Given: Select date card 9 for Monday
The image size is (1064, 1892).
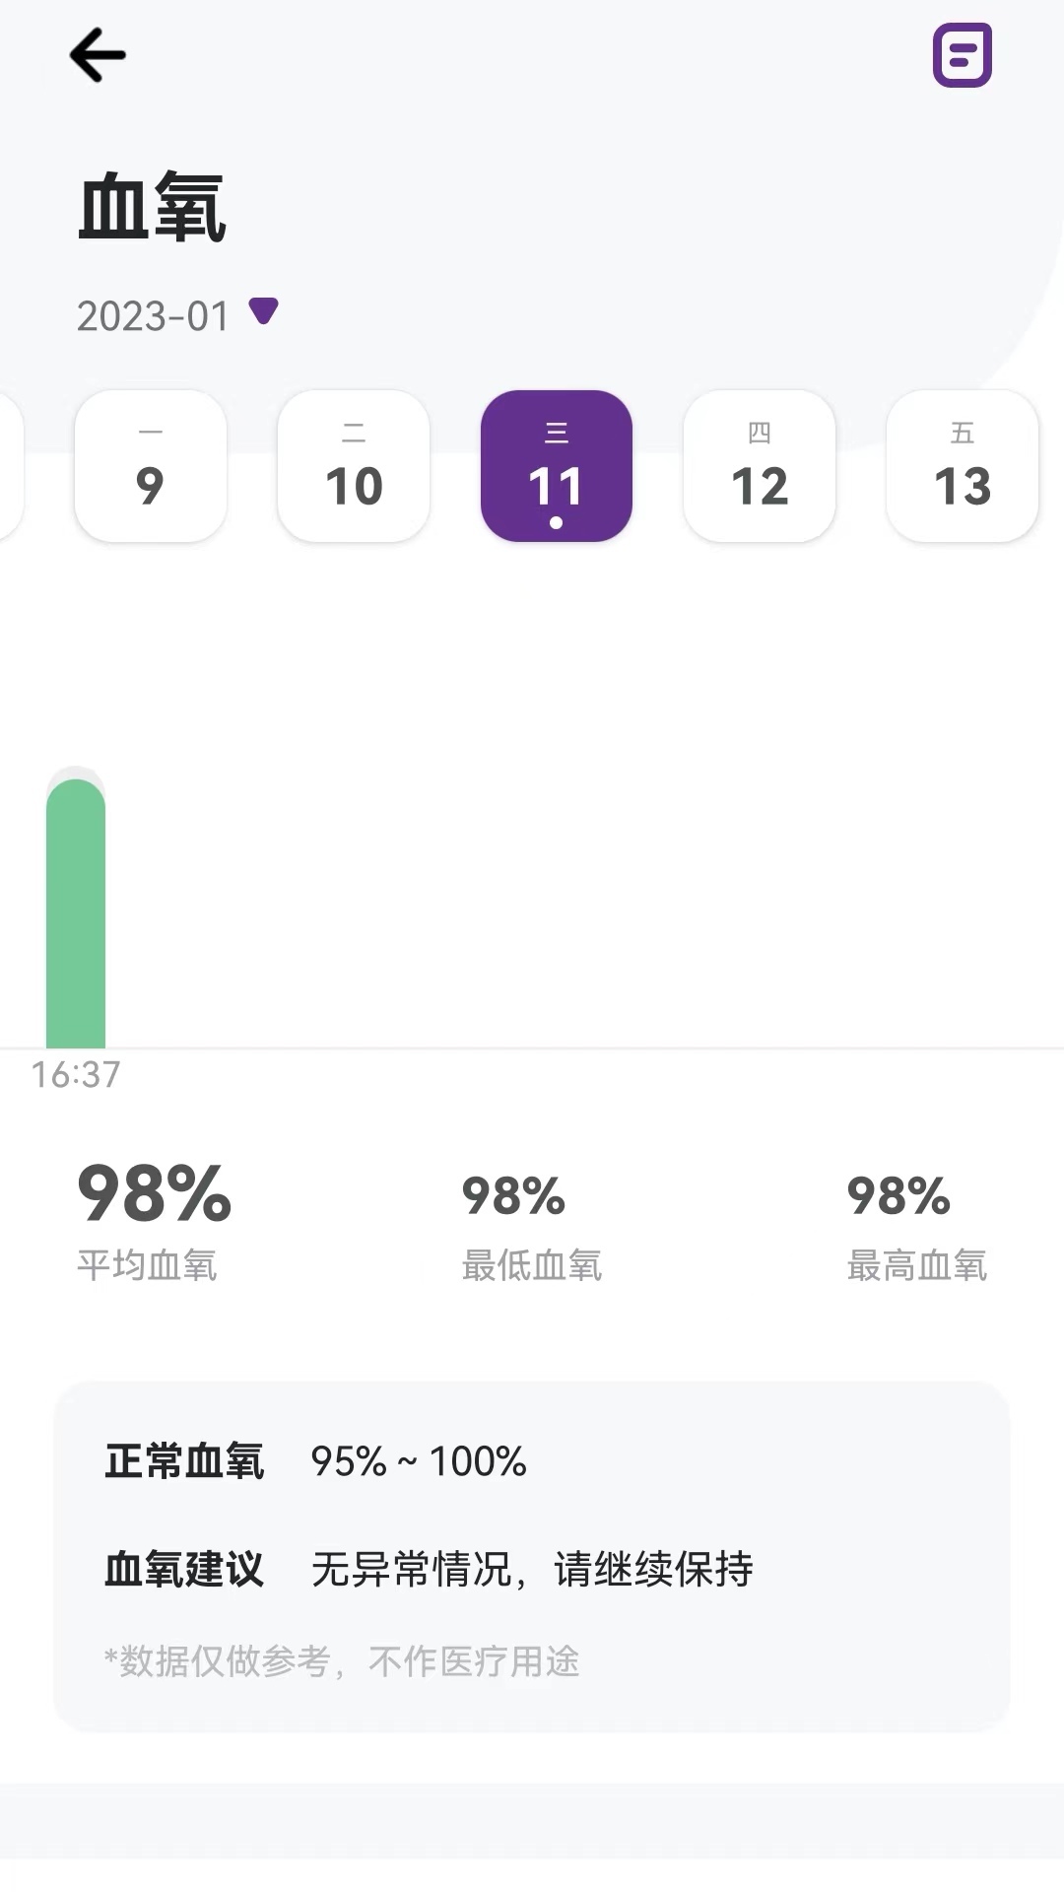Looking at the screenshot, I should pos(150,465).
